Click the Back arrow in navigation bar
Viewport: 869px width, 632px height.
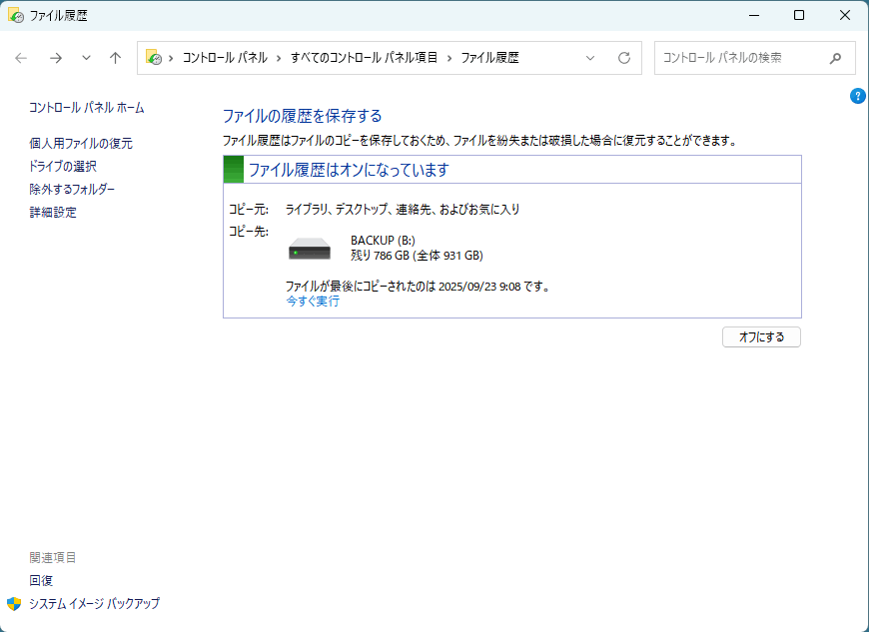22,58
